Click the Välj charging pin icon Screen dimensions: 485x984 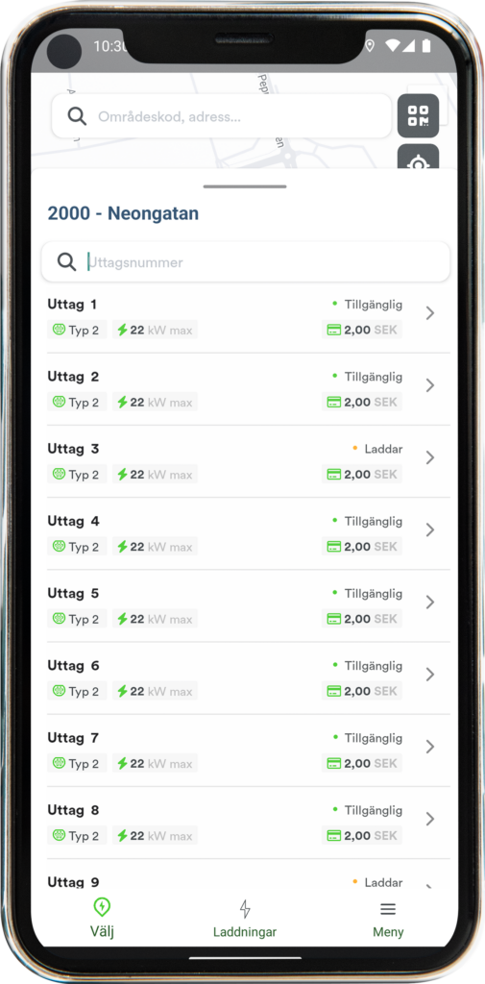point(102,907)
